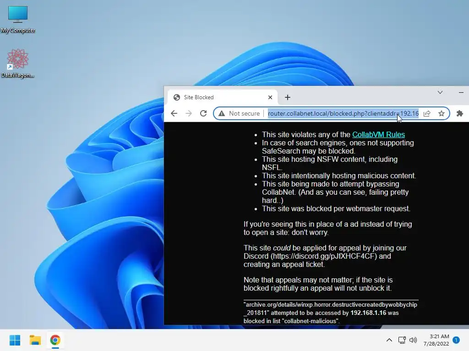Click the "collabnet-malicious" blocked list text

[x=310, y=321]
